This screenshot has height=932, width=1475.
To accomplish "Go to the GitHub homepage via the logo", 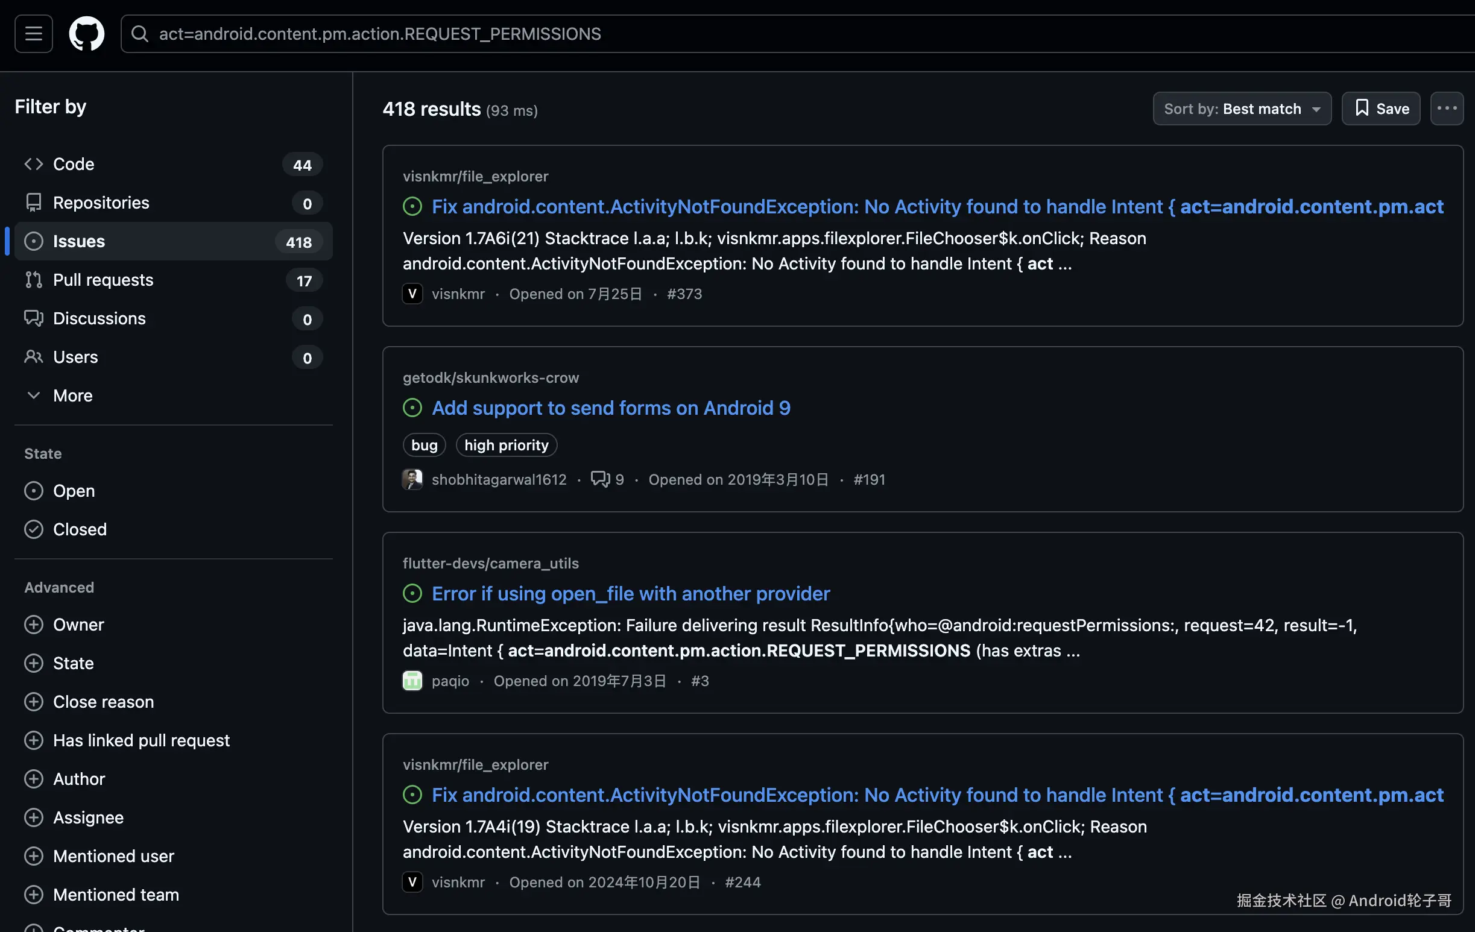I will point(86,34).
